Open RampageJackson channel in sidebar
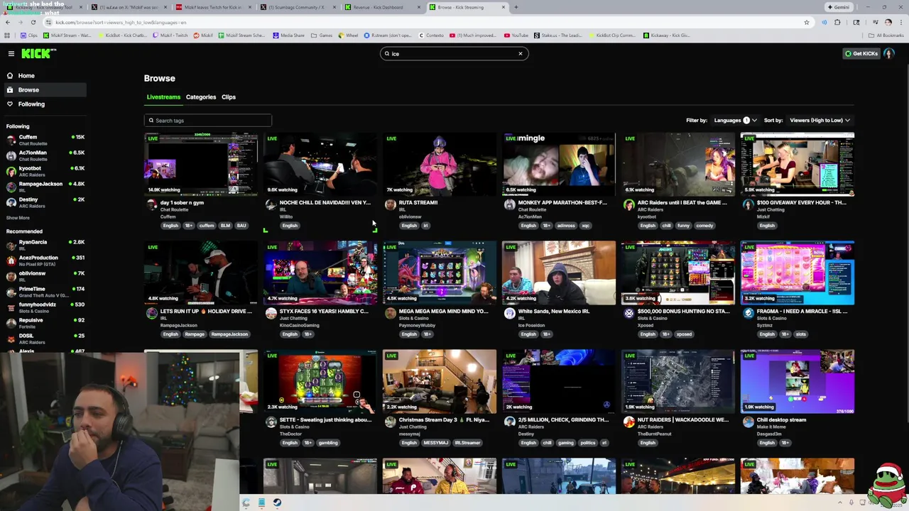Image resolution: width=909 pixels, height=511 pixels. 44,187
